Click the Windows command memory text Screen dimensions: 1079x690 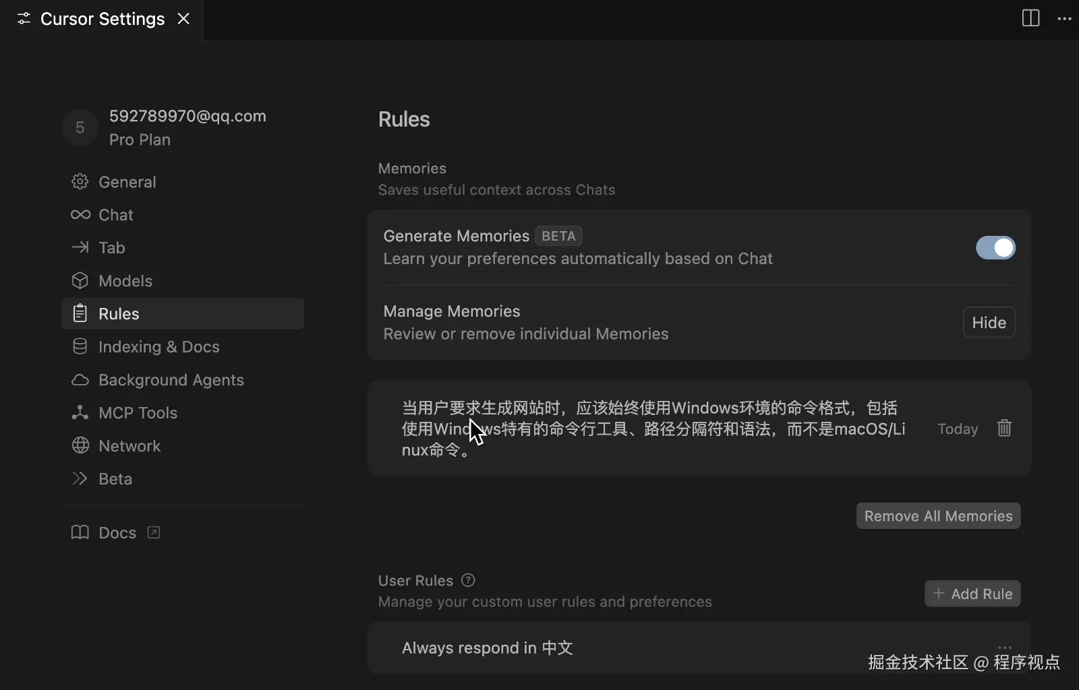click(653, 429)
